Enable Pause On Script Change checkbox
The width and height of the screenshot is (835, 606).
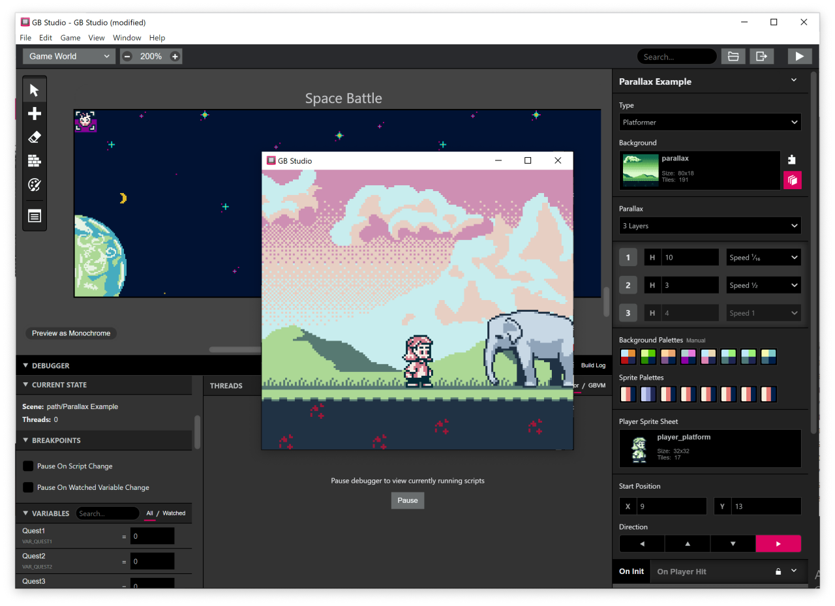[x=28, y=466]
